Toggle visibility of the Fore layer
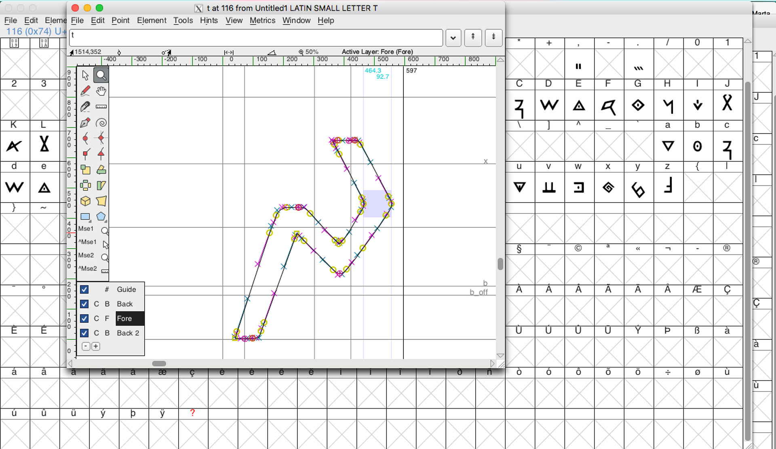Image resolution: width=776 pixels, height=449 pixels. 84,319
